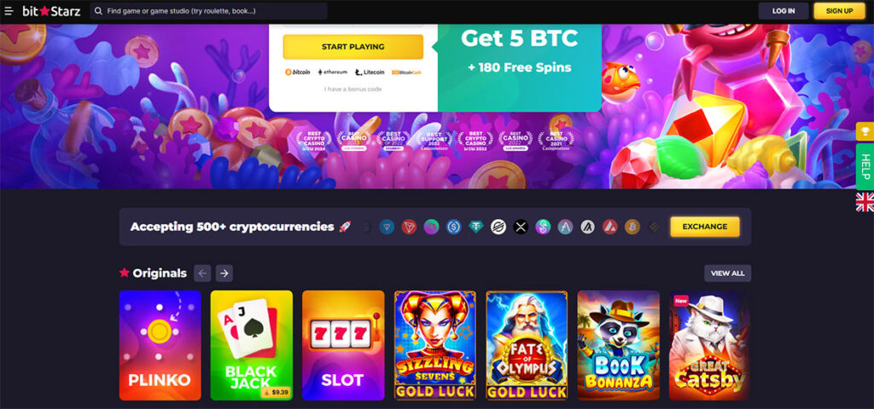This screenshot has height=409, width=874.
Task: Click the START PLAYING button
Action: click(x=353, y=47)
